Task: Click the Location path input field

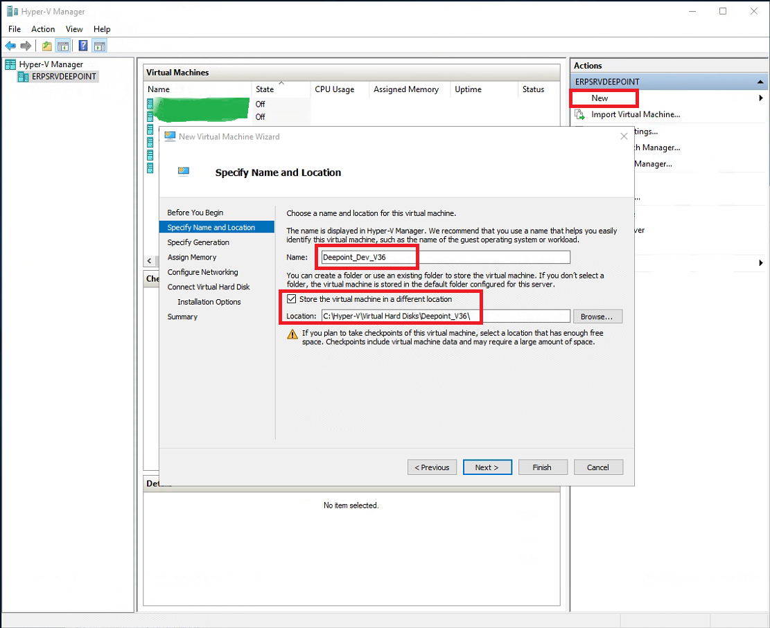Action: [446, 316]
